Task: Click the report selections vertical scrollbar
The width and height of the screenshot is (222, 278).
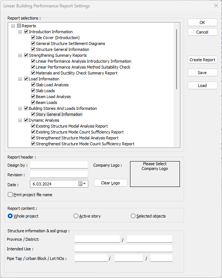Action: point(177,59)
